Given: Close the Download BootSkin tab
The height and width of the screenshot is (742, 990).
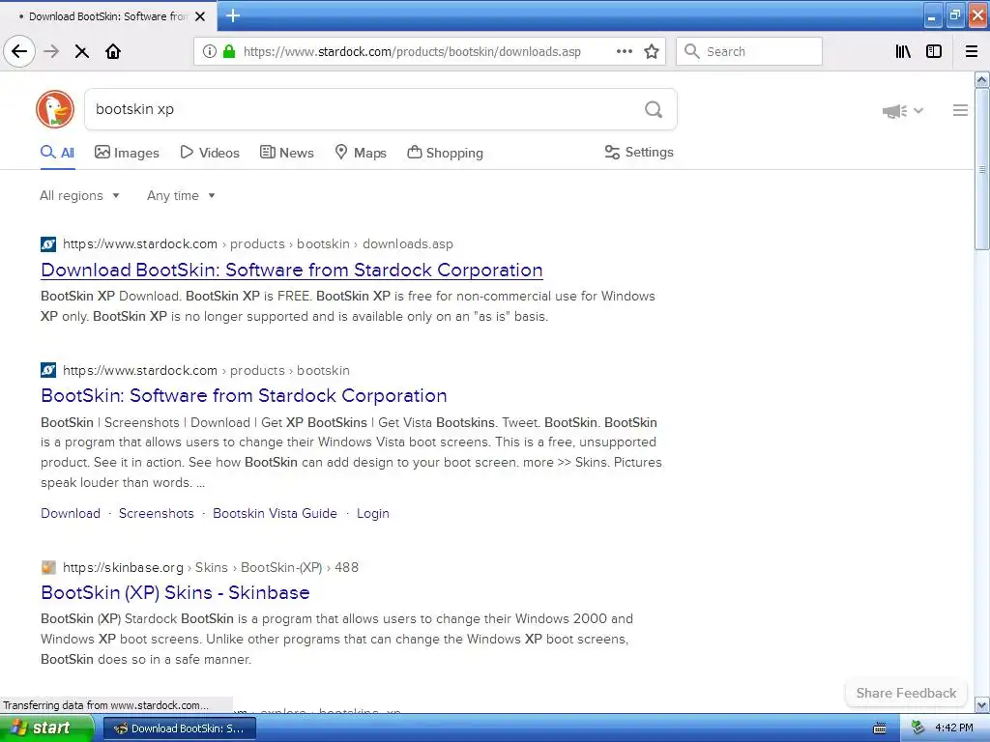Looking at the screenshot, I should (x=200, y=16).
